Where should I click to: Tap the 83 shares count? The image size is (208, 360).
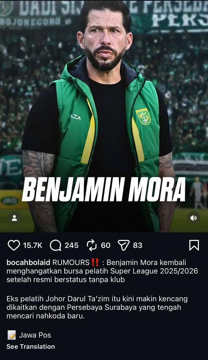[x=138, y=245]
